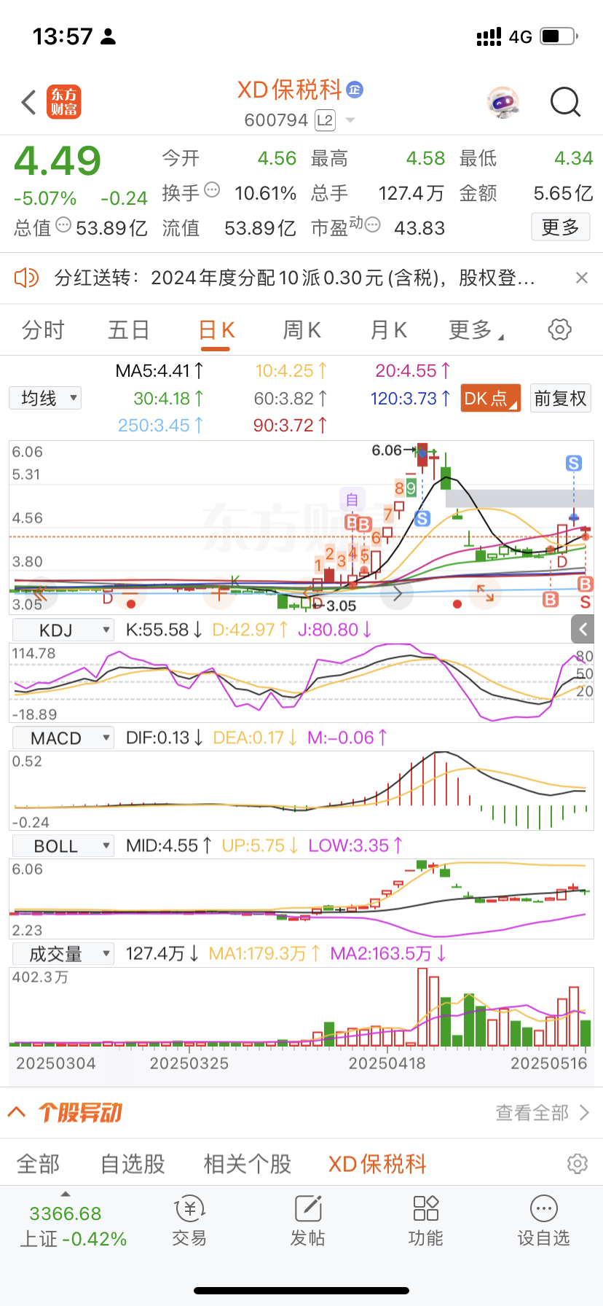Image resolution: width=603 pixels, height=1306 pixels.
Task: Go back with the left chevron
Action: [29, 103]
